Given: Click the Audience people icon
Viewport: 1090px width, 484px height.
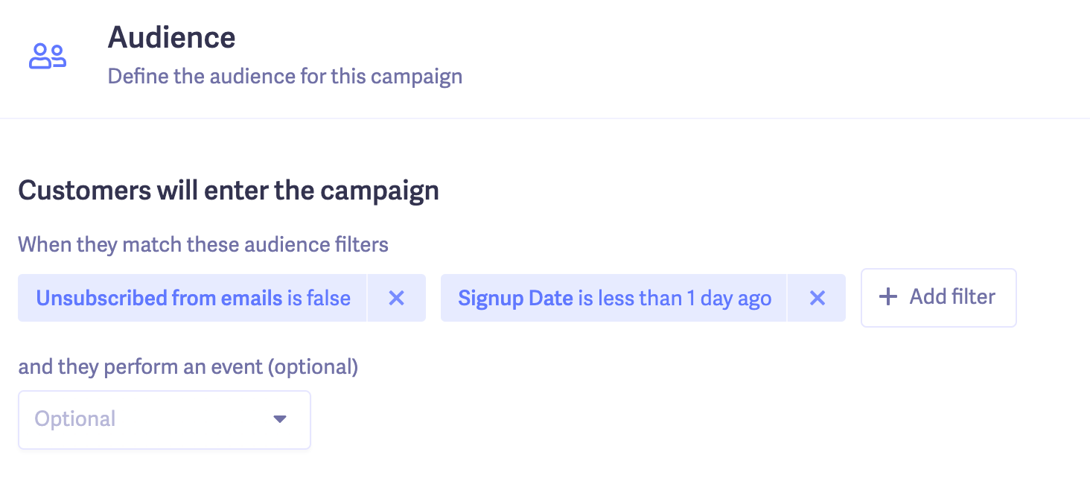Looking at the screenshot, I should (x=48, y=57).
